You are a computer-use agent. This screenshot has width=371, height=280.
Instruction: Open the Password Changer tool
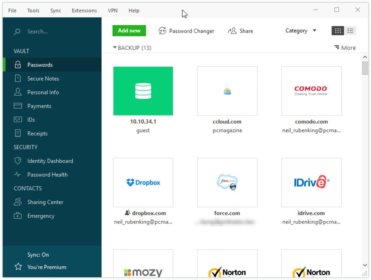pyautogui.click(x=186, y=31)
